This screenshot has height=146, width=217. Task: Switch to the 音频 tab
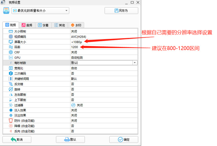click(x=27, y=25)
